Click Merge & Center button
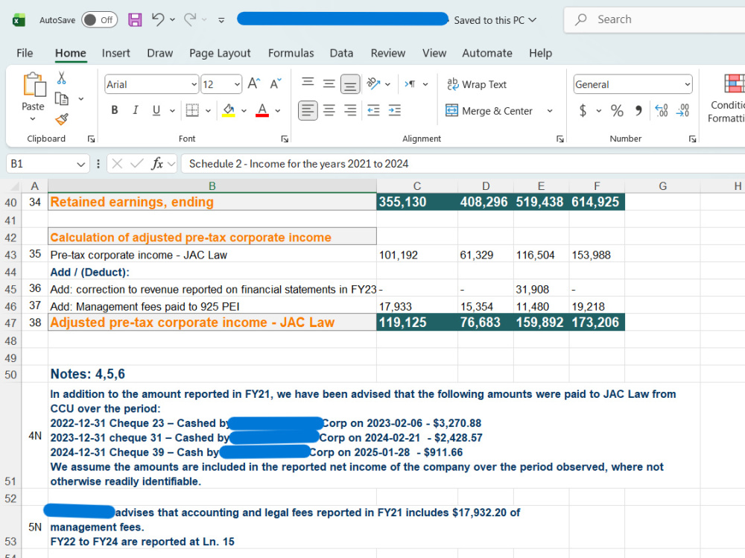745x558 pixels. coord(489,111)
